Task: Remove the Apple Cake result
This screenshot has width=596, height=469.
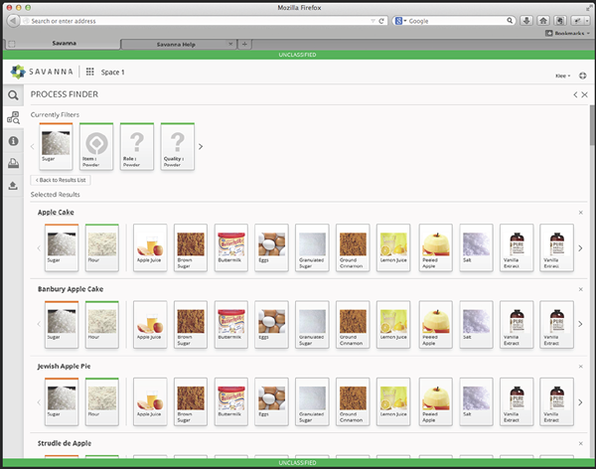Action: (580, 213)
